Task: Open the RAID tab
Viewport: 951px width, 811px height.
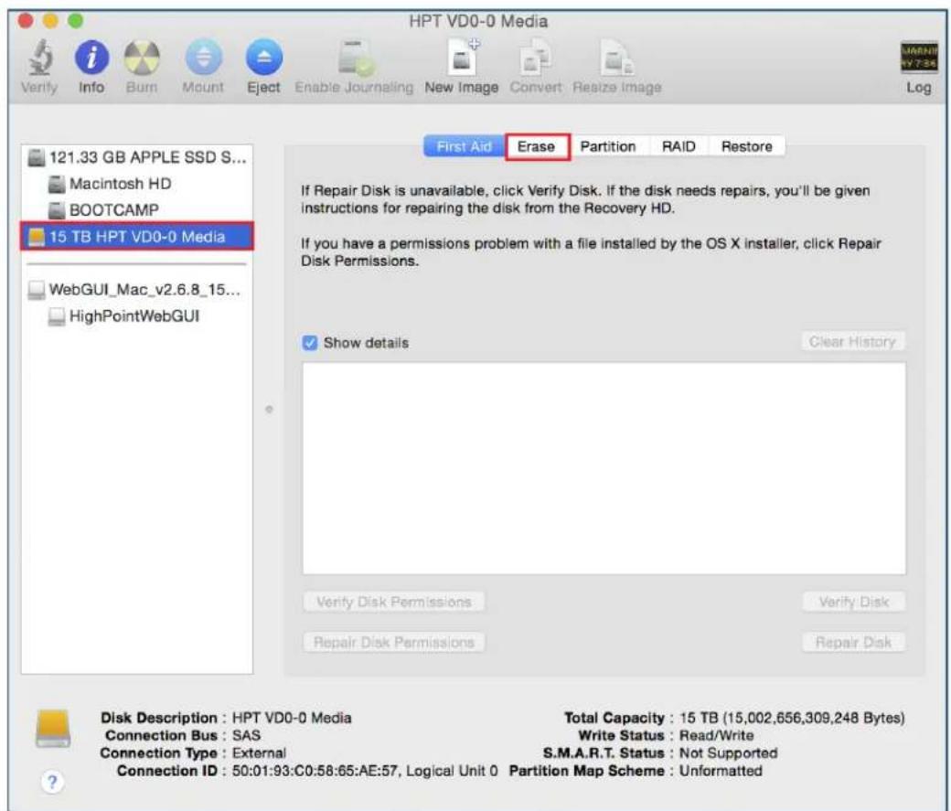Action: click(x=679, y=146)
